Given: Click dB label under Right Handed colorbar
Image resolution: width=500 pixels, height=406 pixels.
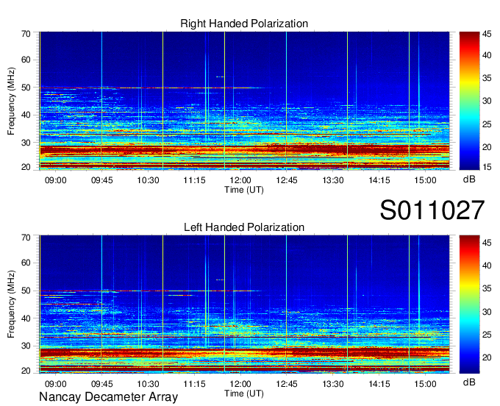Looking at the screenshot, I should coord(469,179).
